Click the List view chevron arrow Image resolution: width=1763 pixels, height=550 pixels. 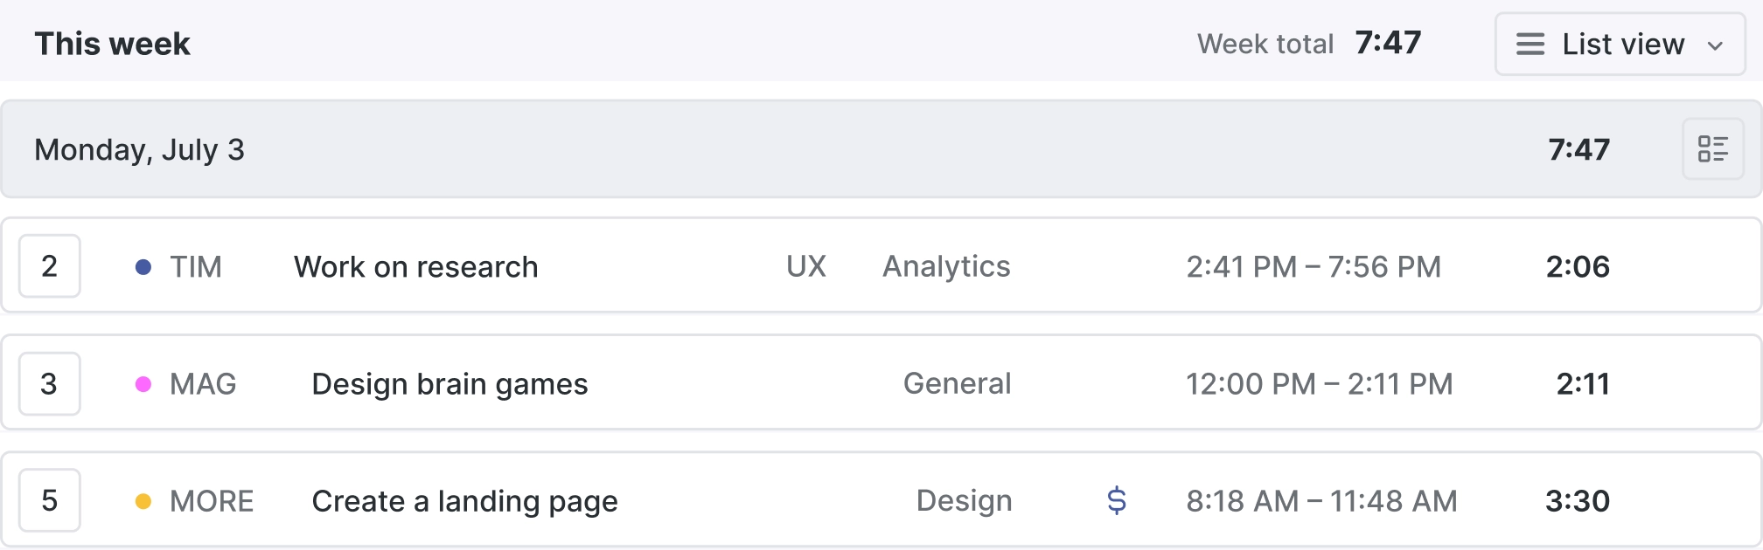[x=1715, y=45]
